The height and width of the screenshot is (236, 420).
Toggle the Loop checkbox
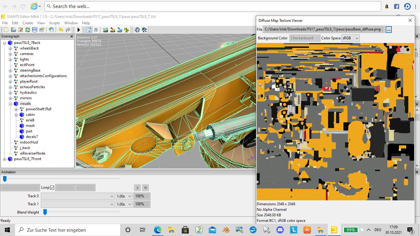(x=52, y=187)
